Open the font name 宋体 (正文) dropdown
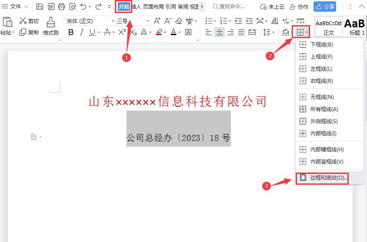Screen dimensions: 367x242 tap(113, 21)
